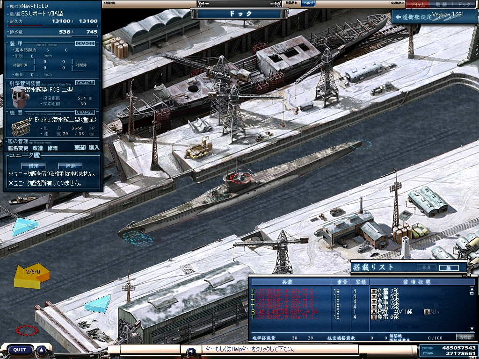Viewport: 479px width, 359px height.
Task: Click CHANGE for 射撃管制装置 fire control
Action: 85,83
